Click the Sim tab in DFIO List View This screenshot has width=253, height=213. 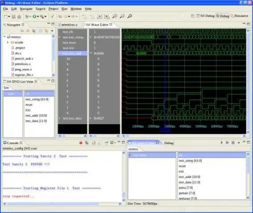pos(6,88)
